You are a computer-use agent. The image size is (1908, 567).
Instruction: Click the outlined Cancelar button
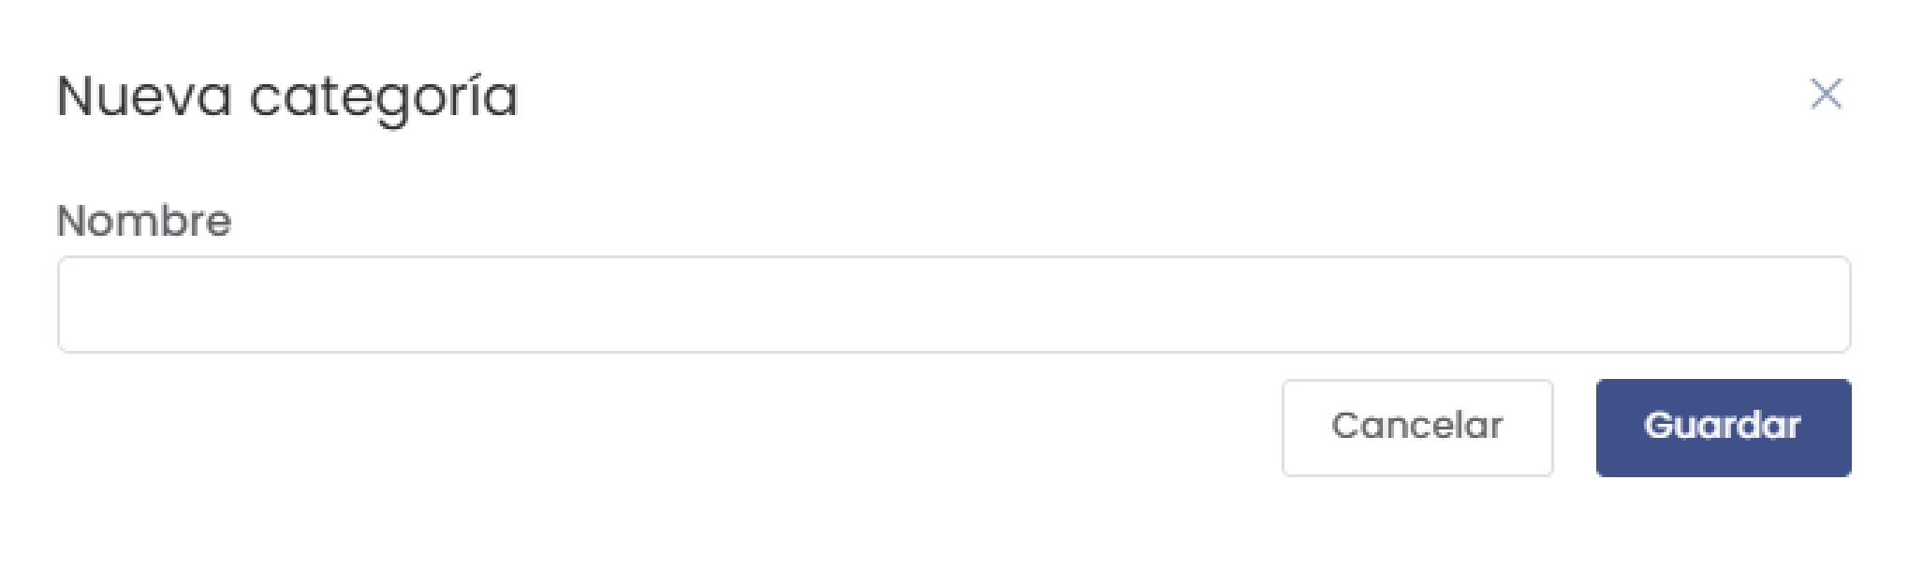1416,427
